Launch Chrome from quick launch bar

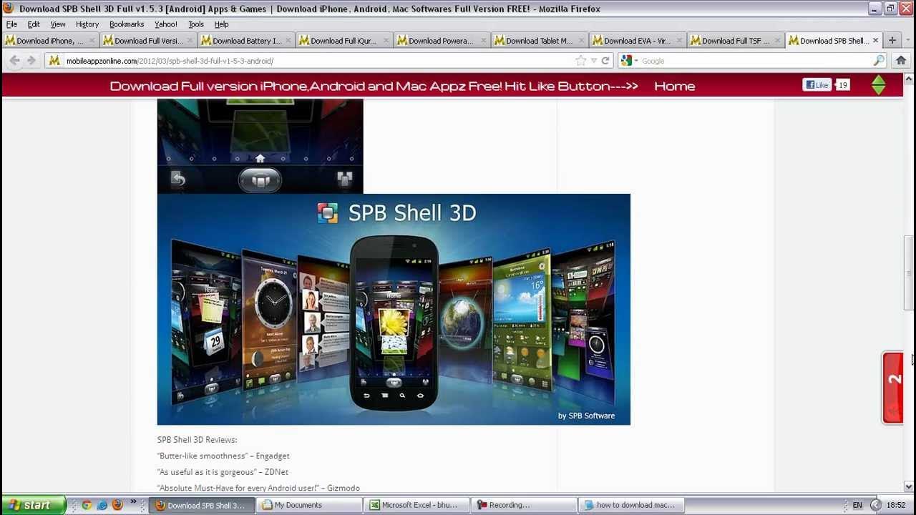point(87,505)
